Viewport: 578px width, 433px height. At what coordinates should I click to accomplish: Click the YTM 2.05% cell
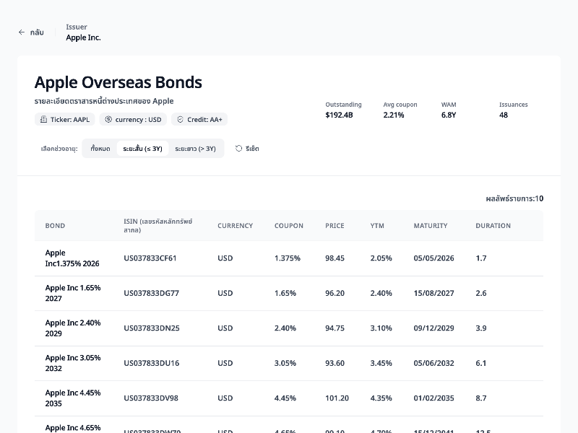pyautogui.click(x=381, y=258)
